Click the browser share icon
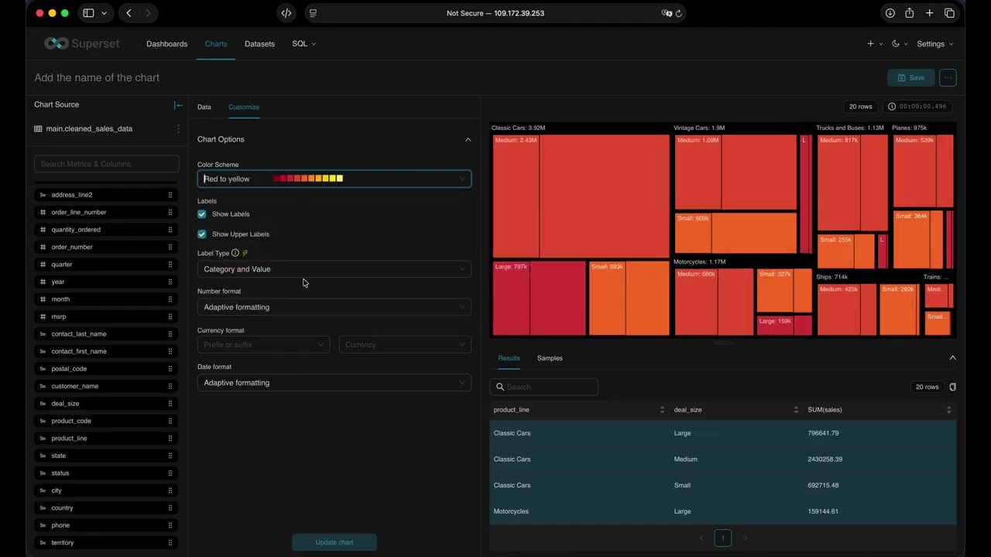 point(910,13)
